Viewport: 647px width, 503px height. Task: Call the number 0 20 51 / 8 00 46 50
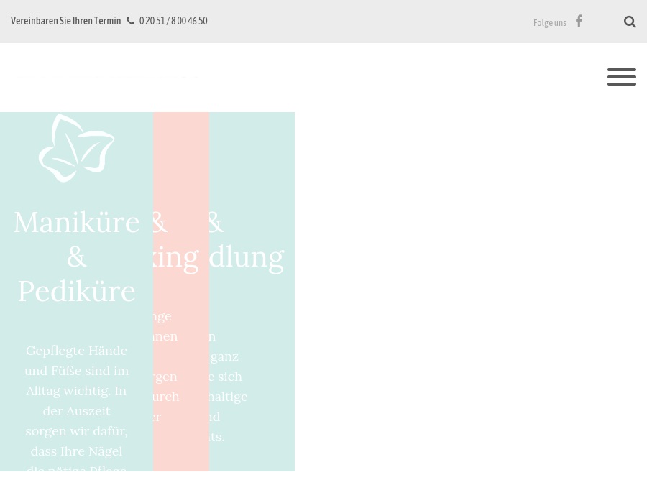tap(173, 21)
